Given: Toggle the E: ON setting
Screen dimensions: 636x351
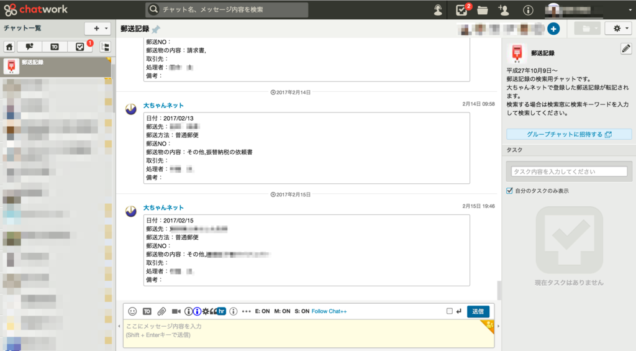Looking at the screenshot, I should click(263, 311).
